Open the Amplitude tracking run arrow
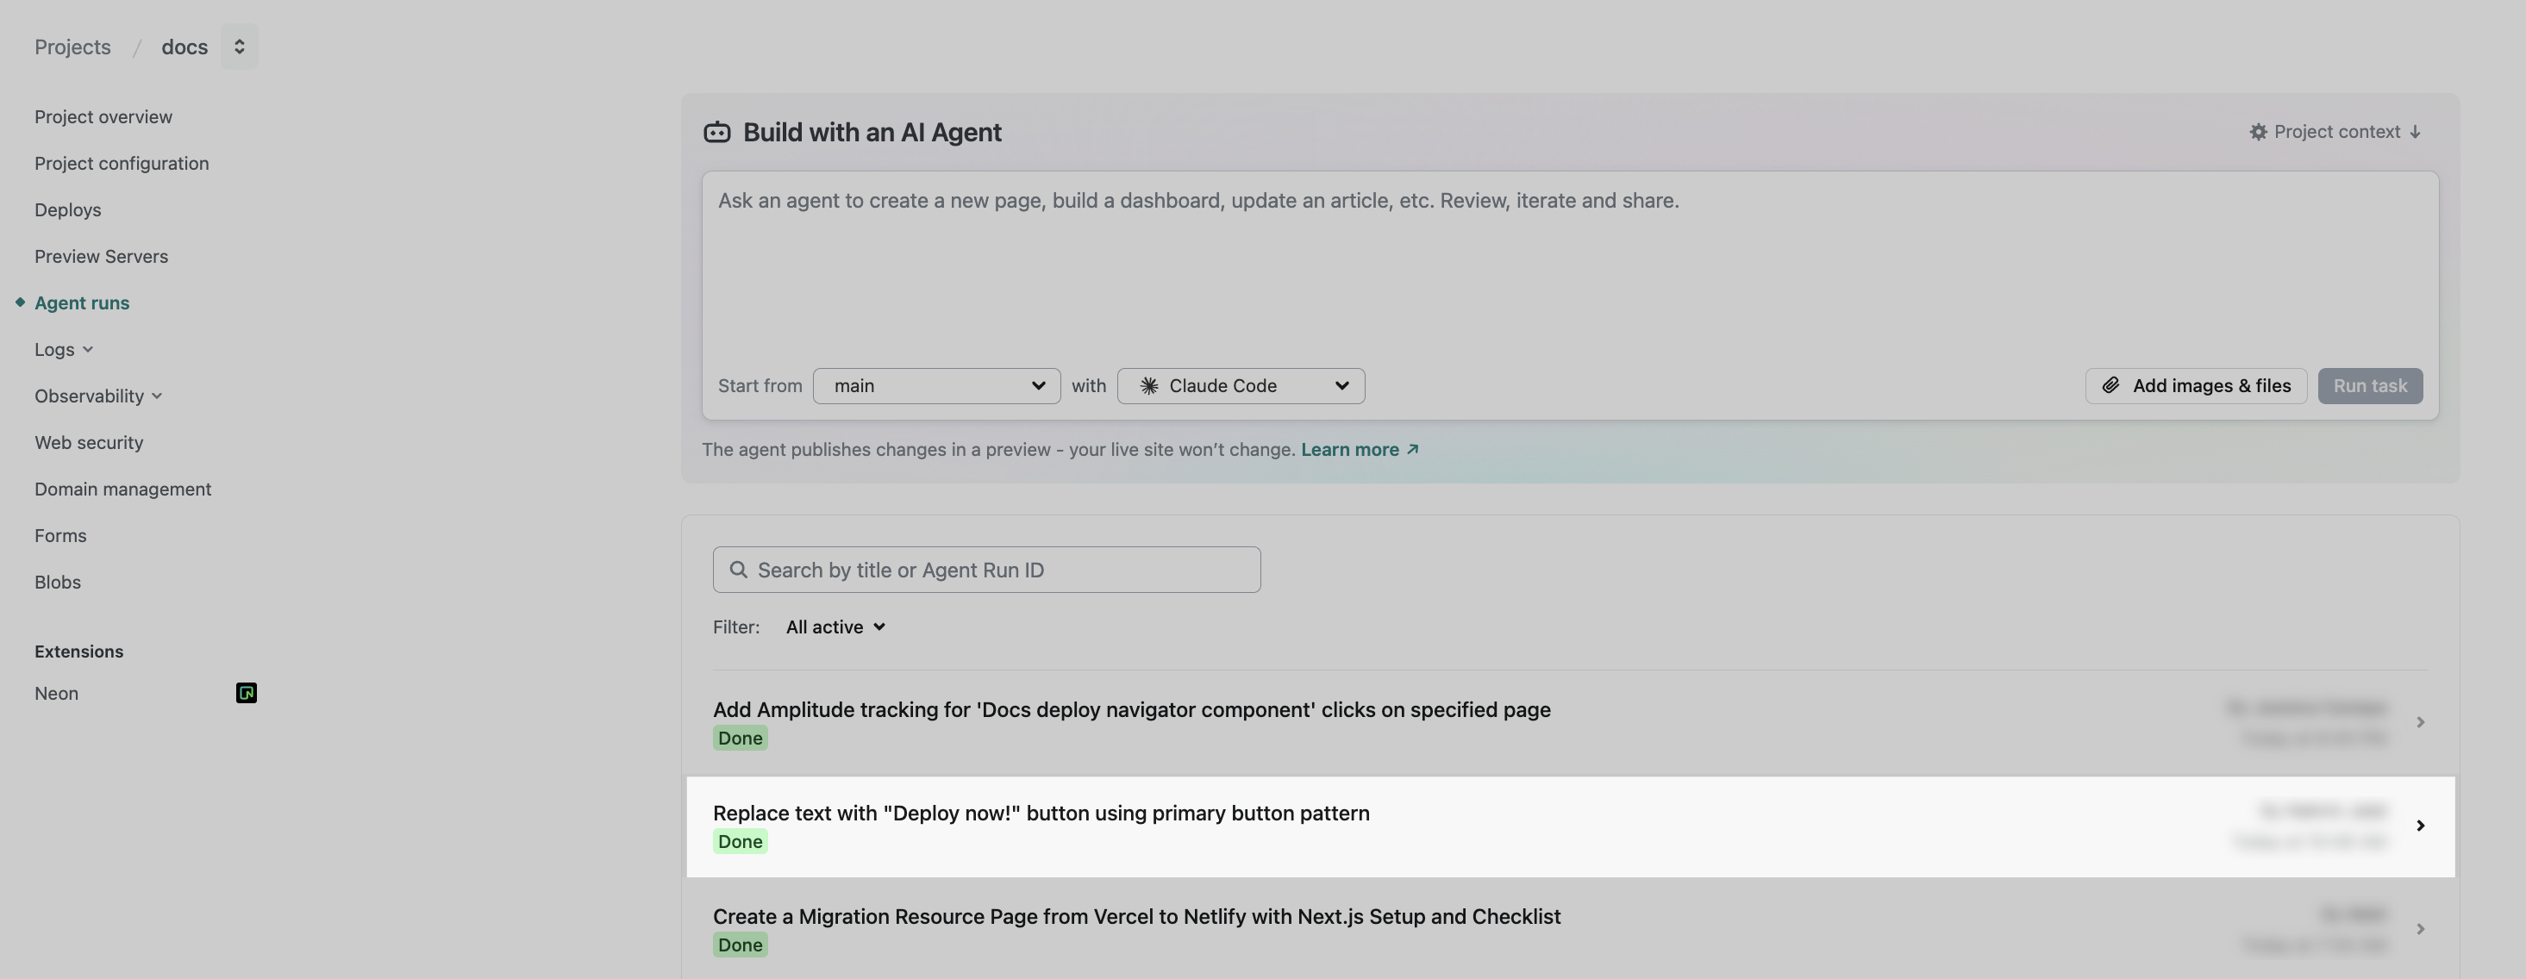The height and width of the screenshot is (979, 2526). [2420, 722]
